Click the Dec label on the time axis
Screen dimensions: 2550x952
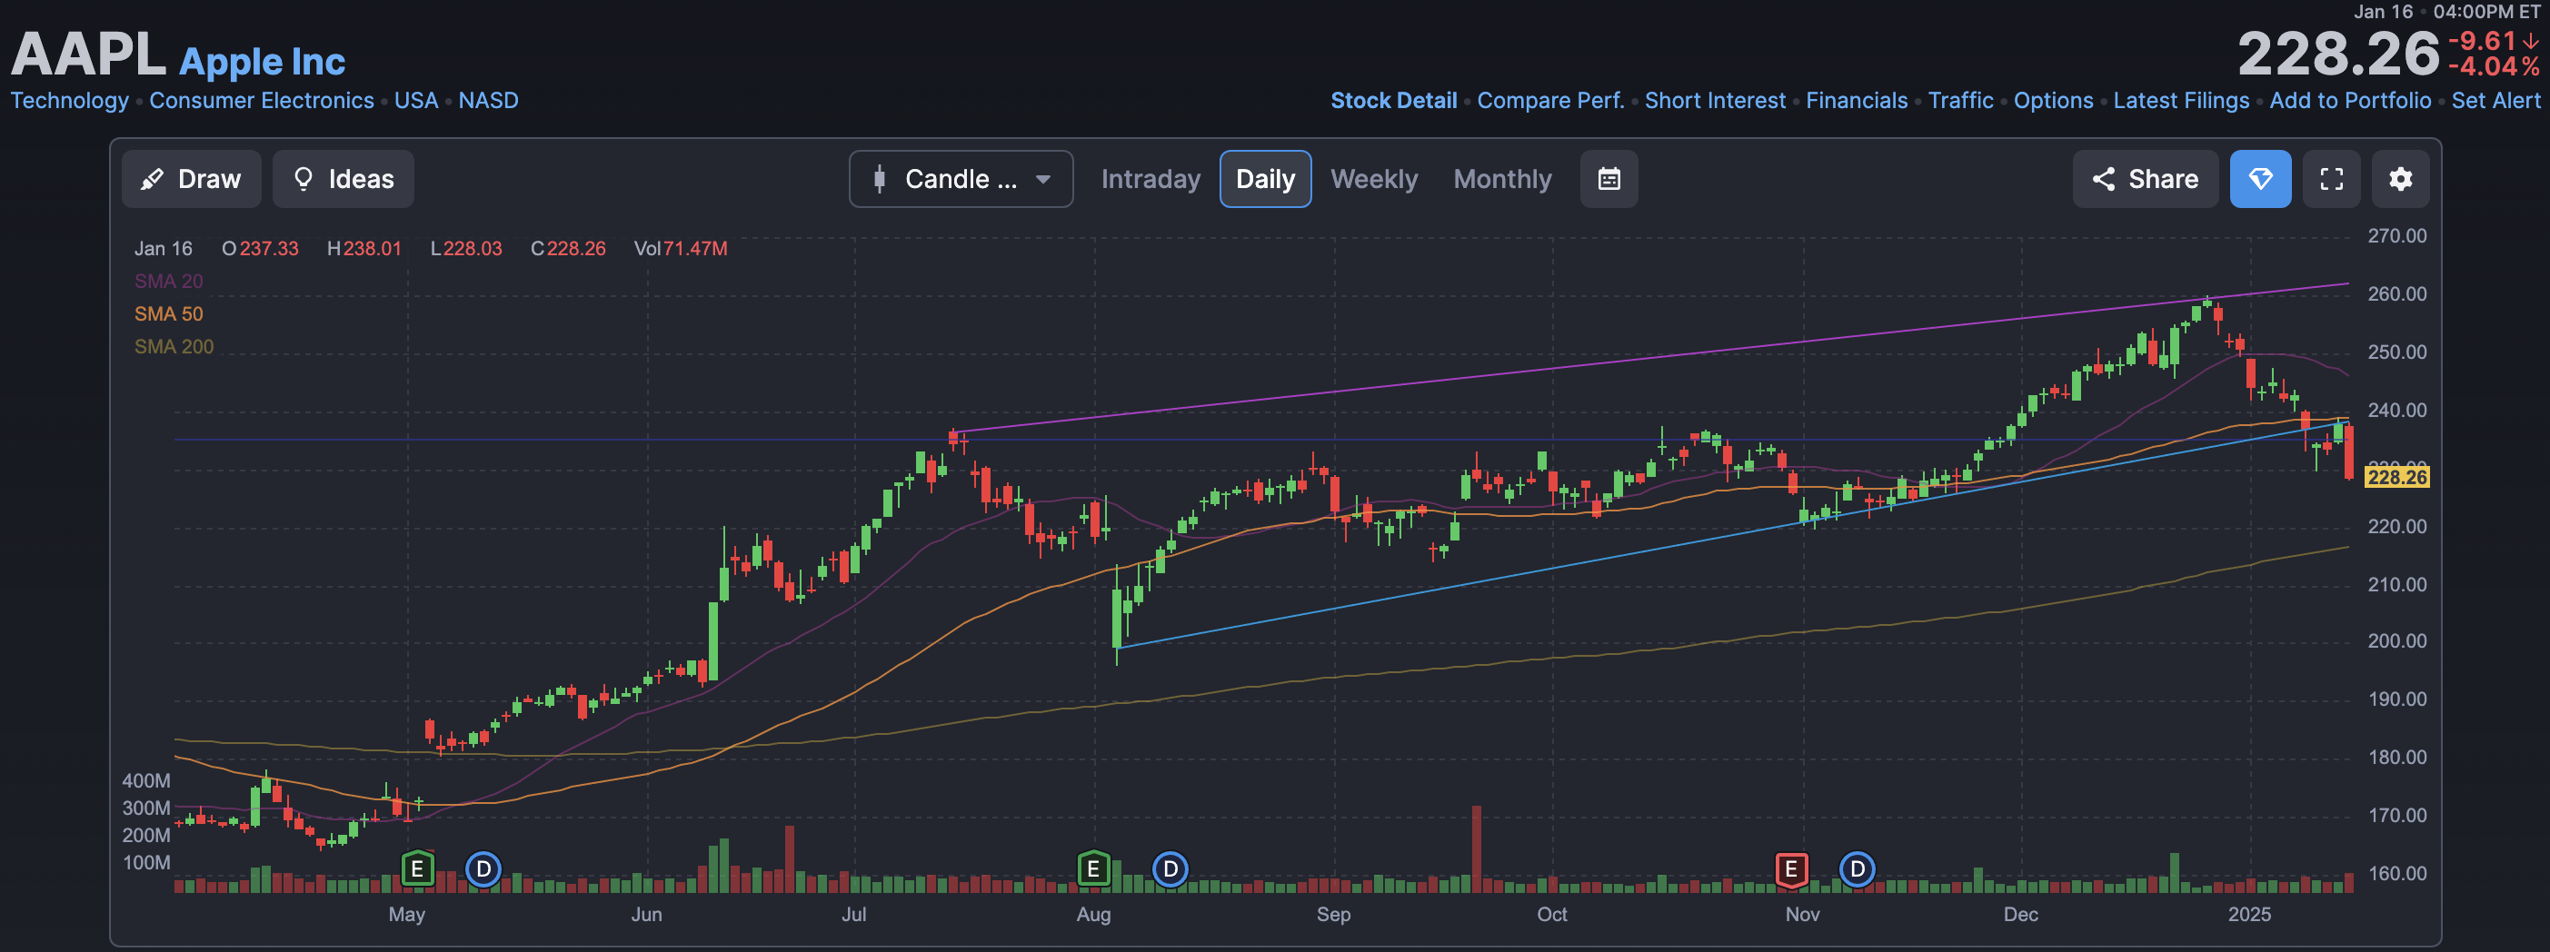(x=2020, y=915)
